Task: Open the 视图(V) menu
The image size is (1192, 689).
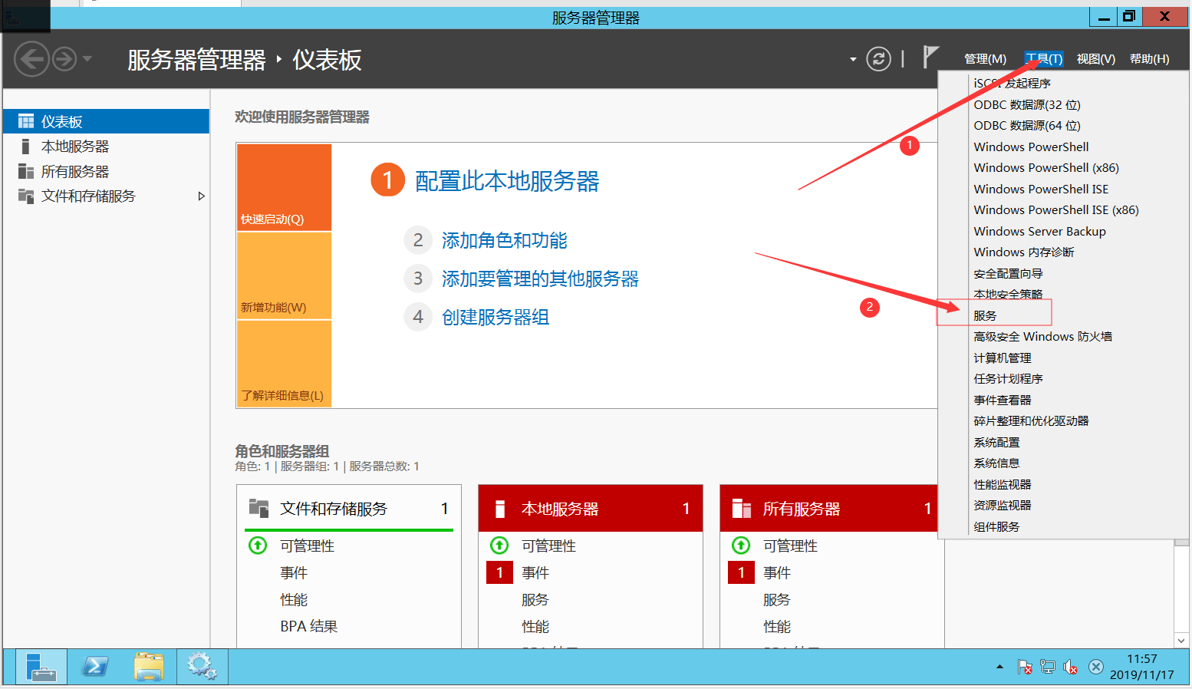Action: click(x=1095, y=58)
